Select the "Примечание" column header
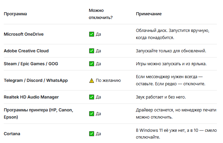Image resolution: width=223 pixels, height=143 pixels. [x=149, y=14]
